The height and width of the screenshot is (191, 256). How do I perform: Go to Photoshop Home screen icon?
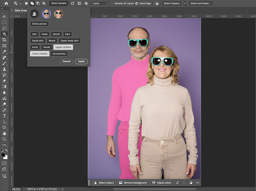6,3
